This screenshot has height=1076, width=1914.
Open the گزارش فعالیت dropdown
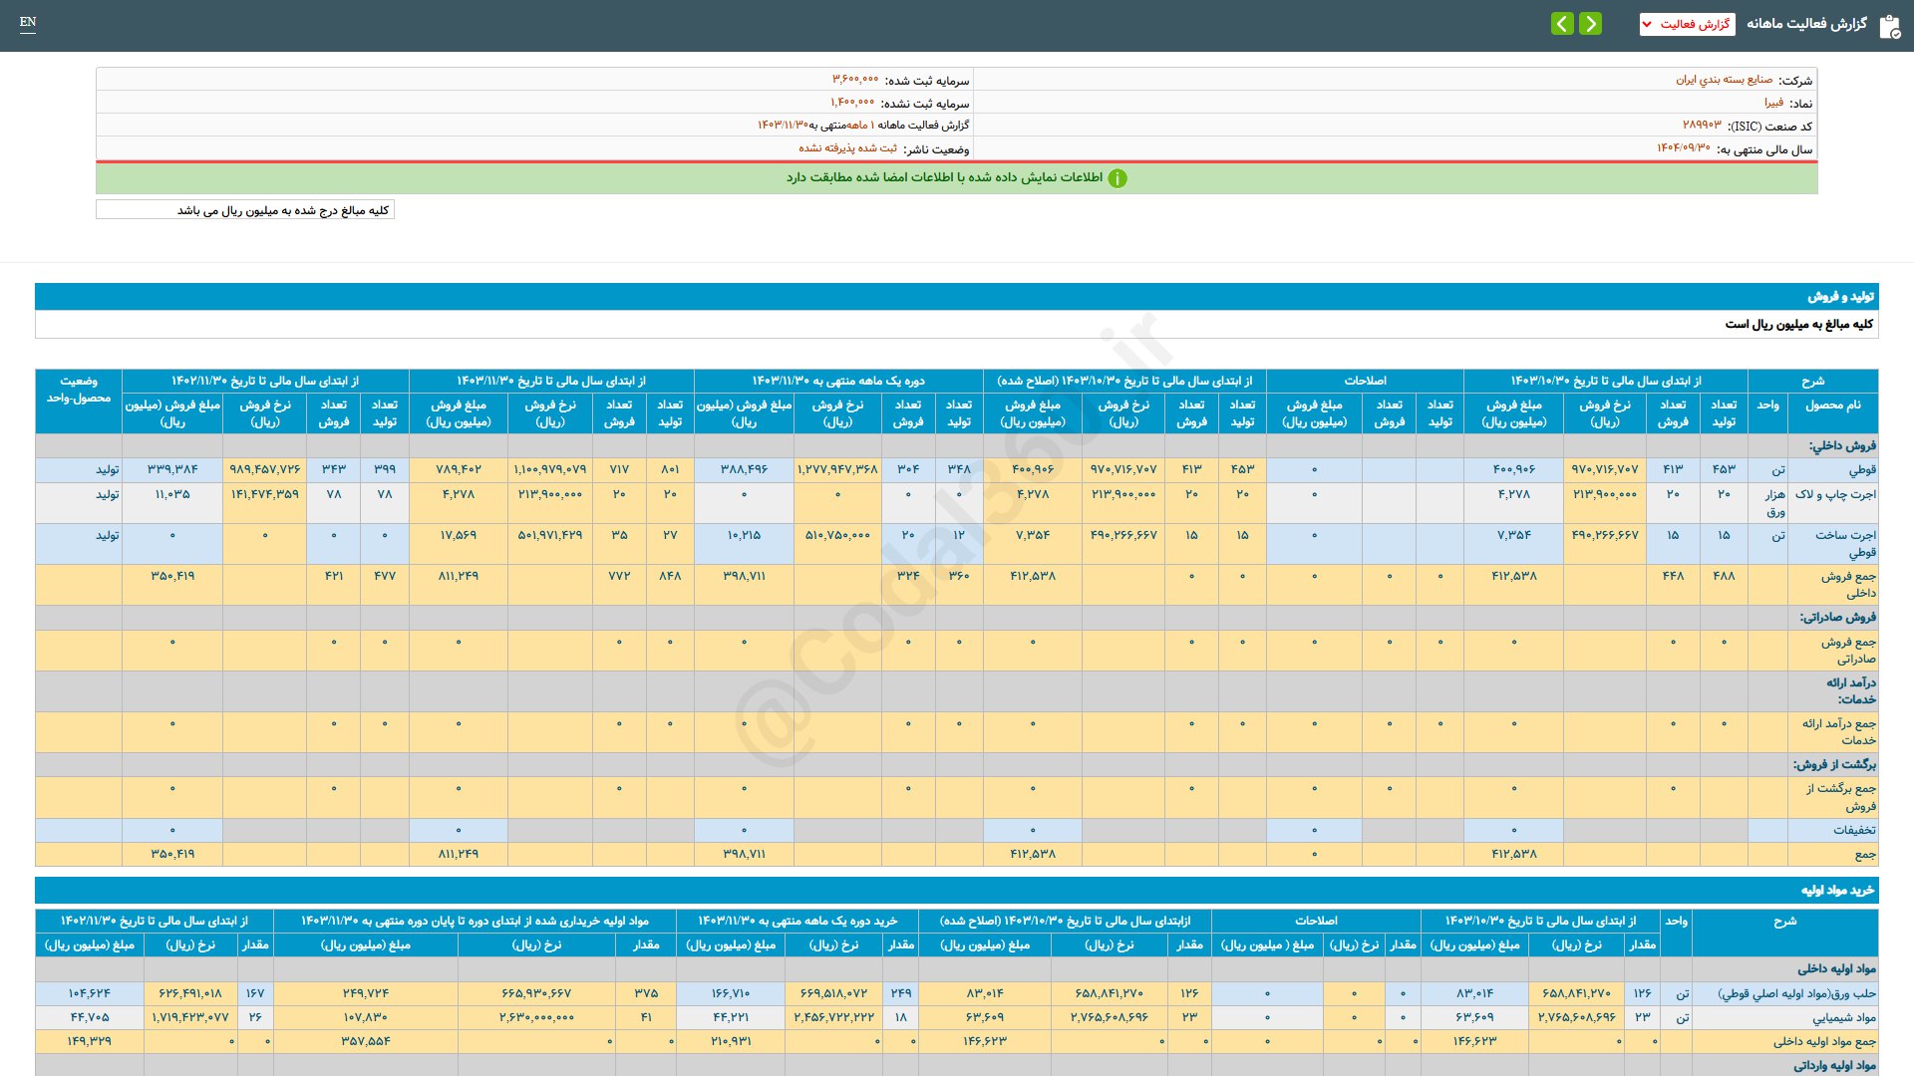1687,24
